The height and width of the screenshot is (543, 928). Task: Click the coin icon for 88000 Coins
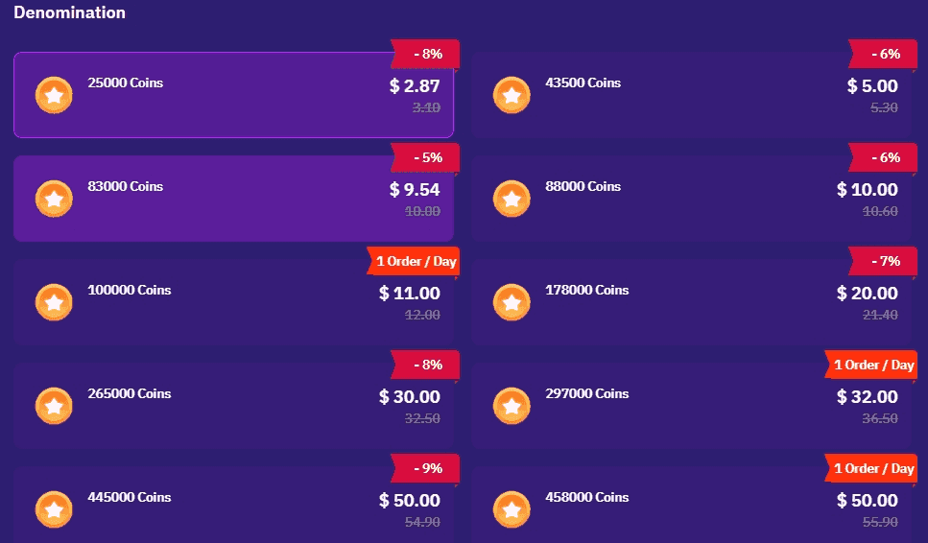[512, 200]
